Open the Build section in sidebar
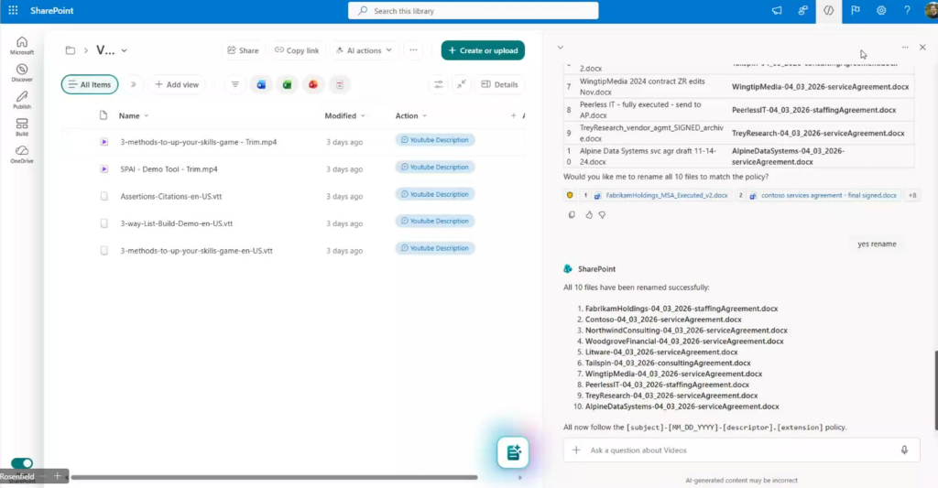938x488 pixels. pyautogui.click(x=22, y=126)
